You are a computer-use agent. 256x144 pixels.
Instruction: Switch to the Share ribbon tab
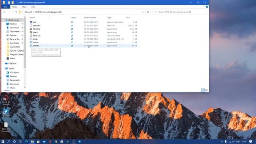(24, 7)
